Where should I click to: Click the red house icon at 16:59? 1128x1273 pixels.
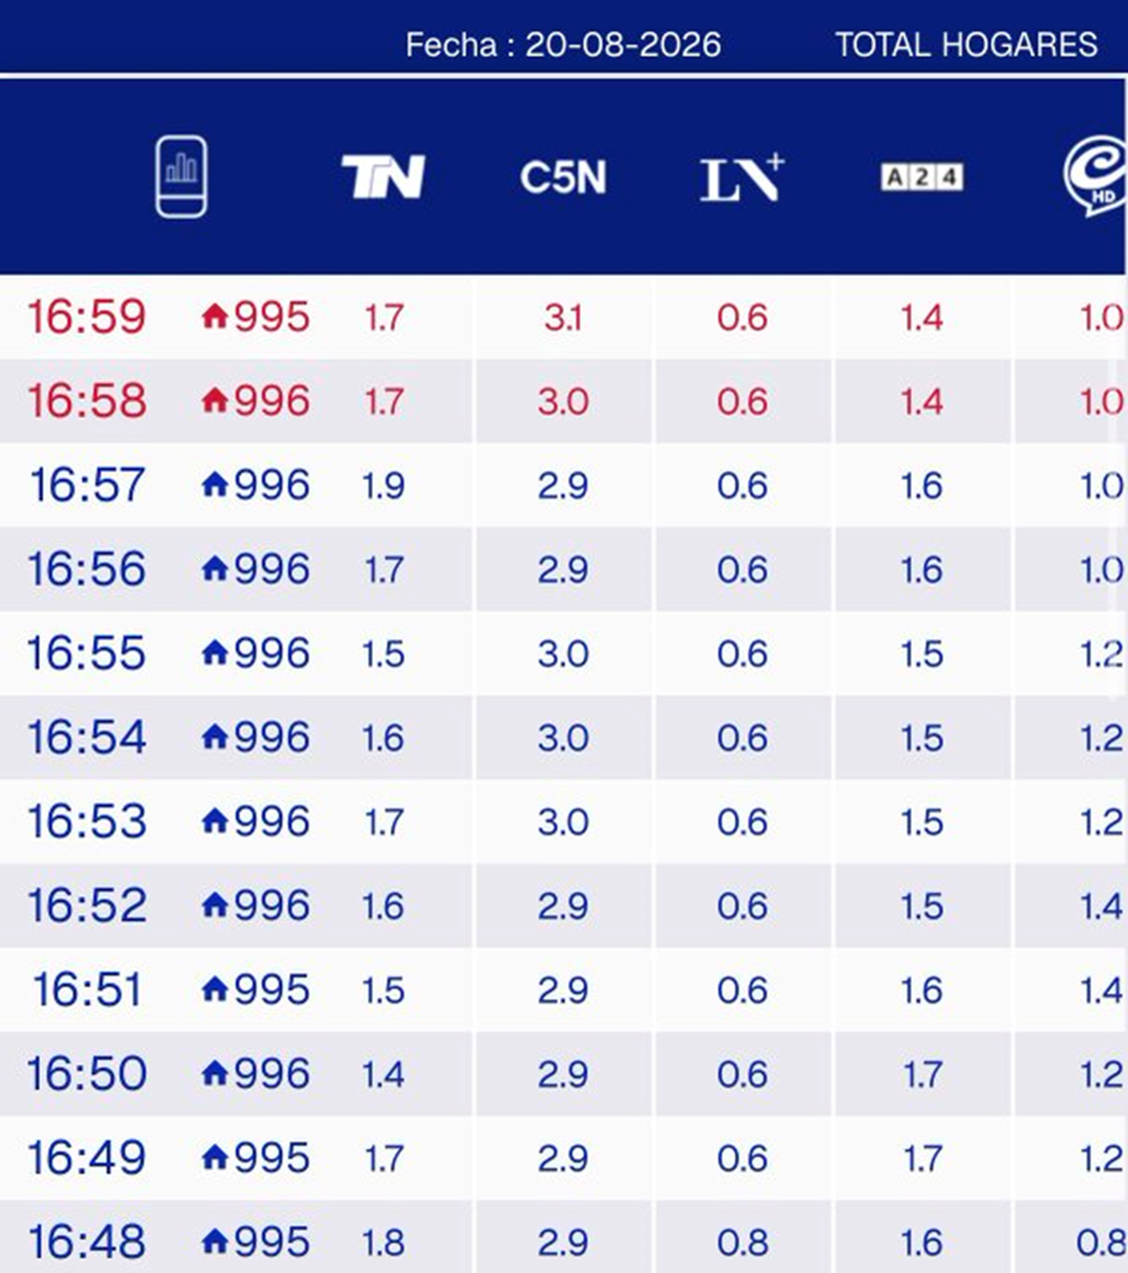(x=215, y=316)
